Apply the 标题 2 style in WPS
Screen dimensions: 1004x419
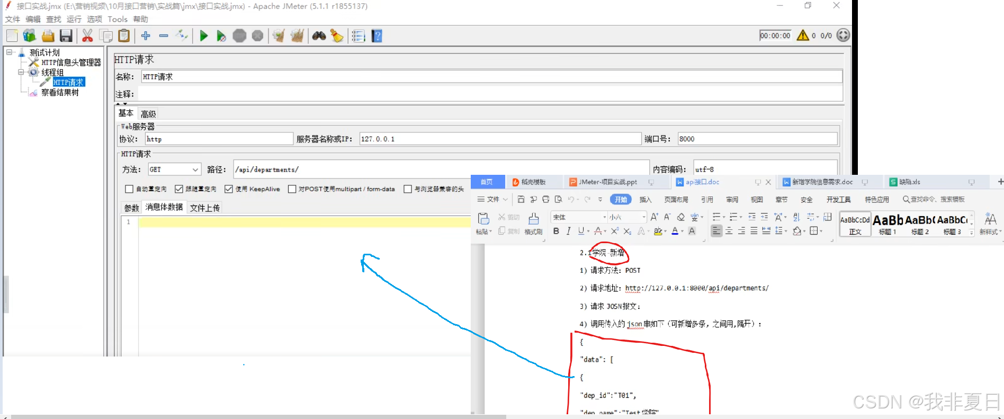point(920,224)
